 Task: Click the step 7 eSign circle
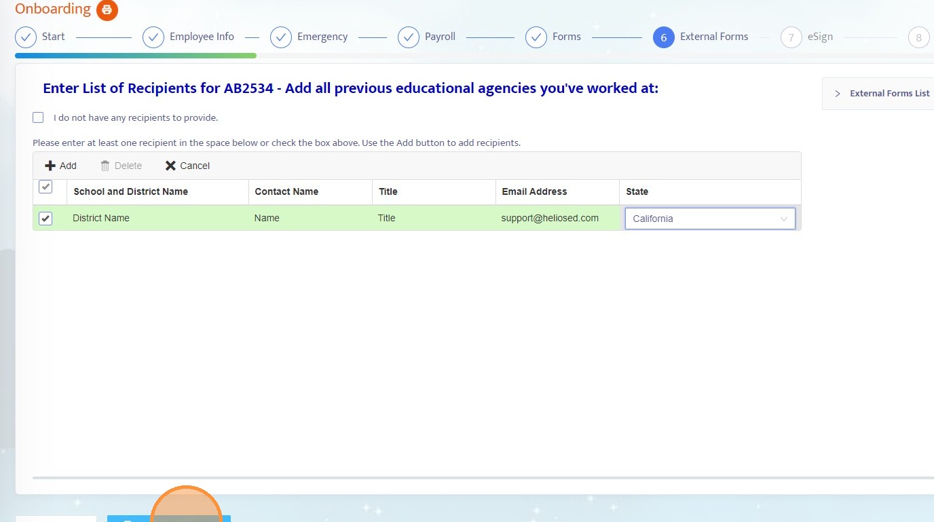[791, 37]
